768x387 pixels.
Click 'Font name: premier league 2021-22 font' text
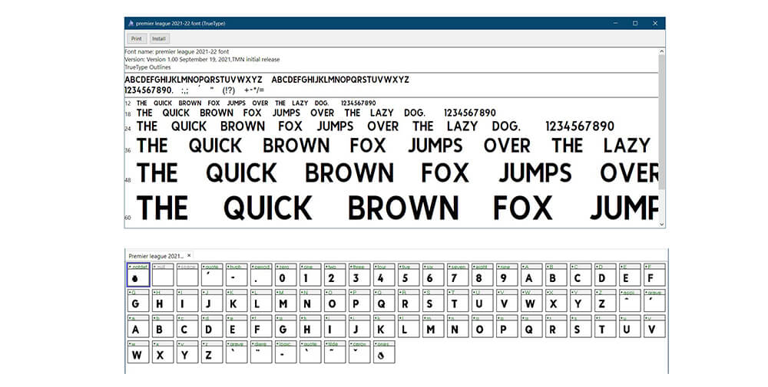pos(177,51)
